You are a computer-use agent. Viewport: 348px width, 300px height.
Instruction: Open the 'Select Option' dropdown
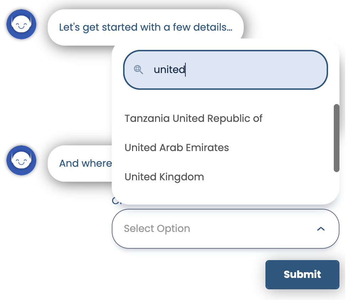225,229
